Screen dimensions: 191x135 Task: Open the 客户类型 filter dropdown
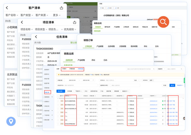tap(27, 15)
